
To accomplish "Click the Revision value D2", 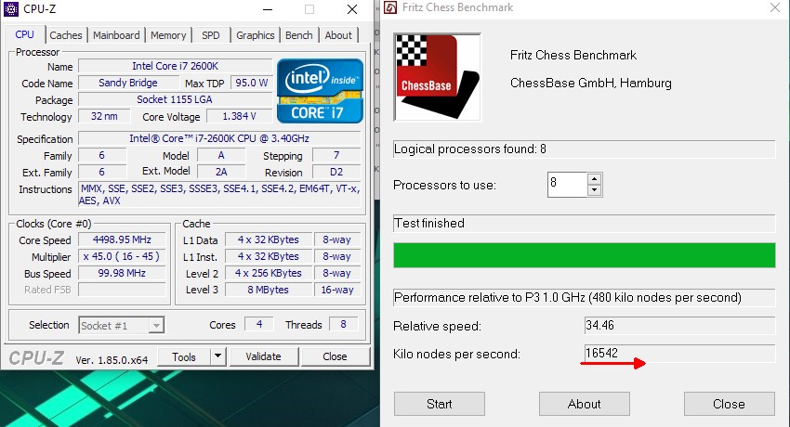I will [336, 172].
